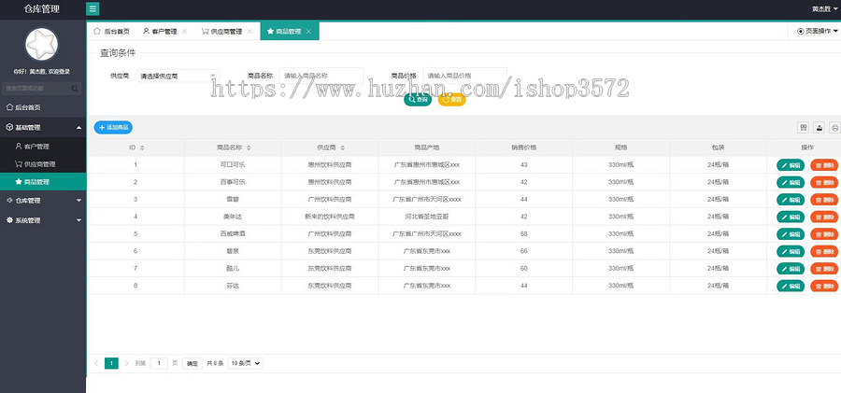Viewport: 841px width, 393px height.
Task: Click the export table icon
Action: pyautogui.click(x=819, y=127)
